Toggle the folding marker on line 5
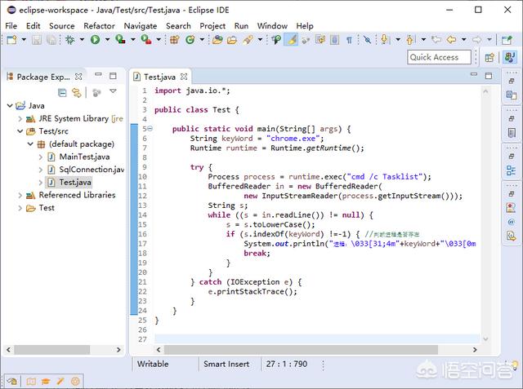 tap(150, 129)
